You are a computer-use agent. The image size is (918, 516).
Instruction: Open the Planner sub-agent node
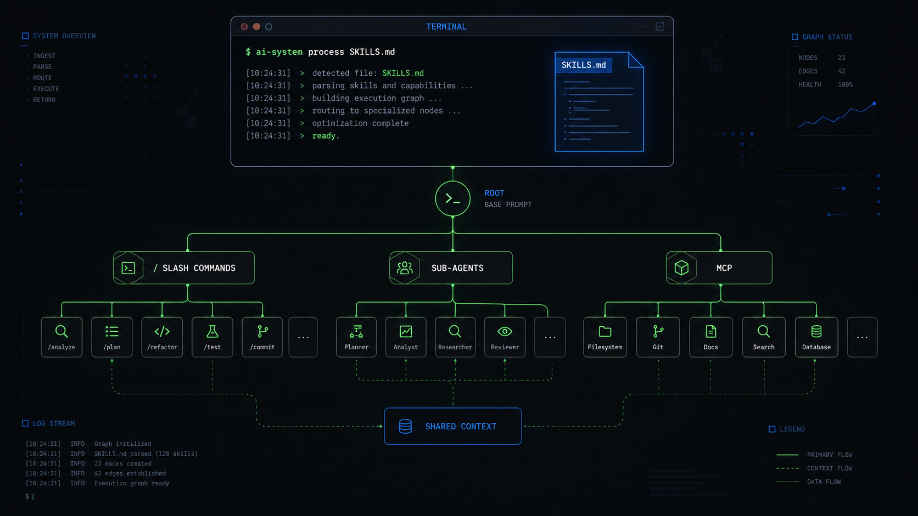click(x=356, y=337)
